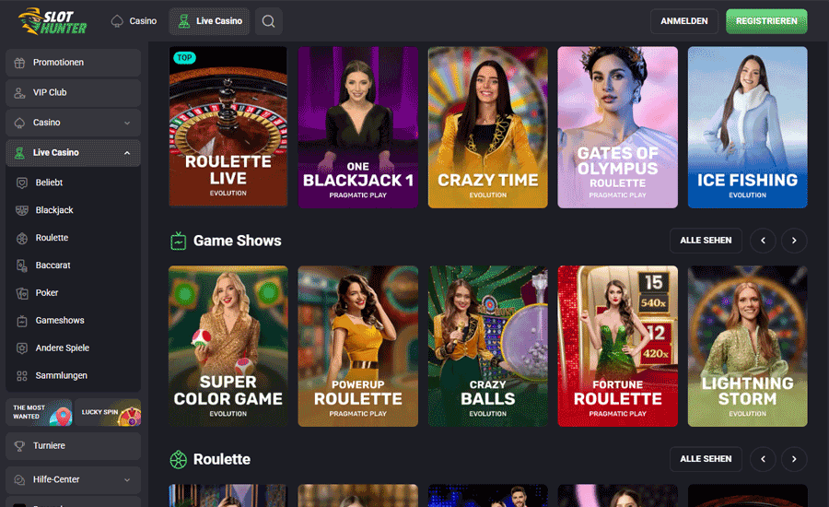The image size is (829, 507).
Task: Open Fortune Roulette game card
Action: [617, 346]
